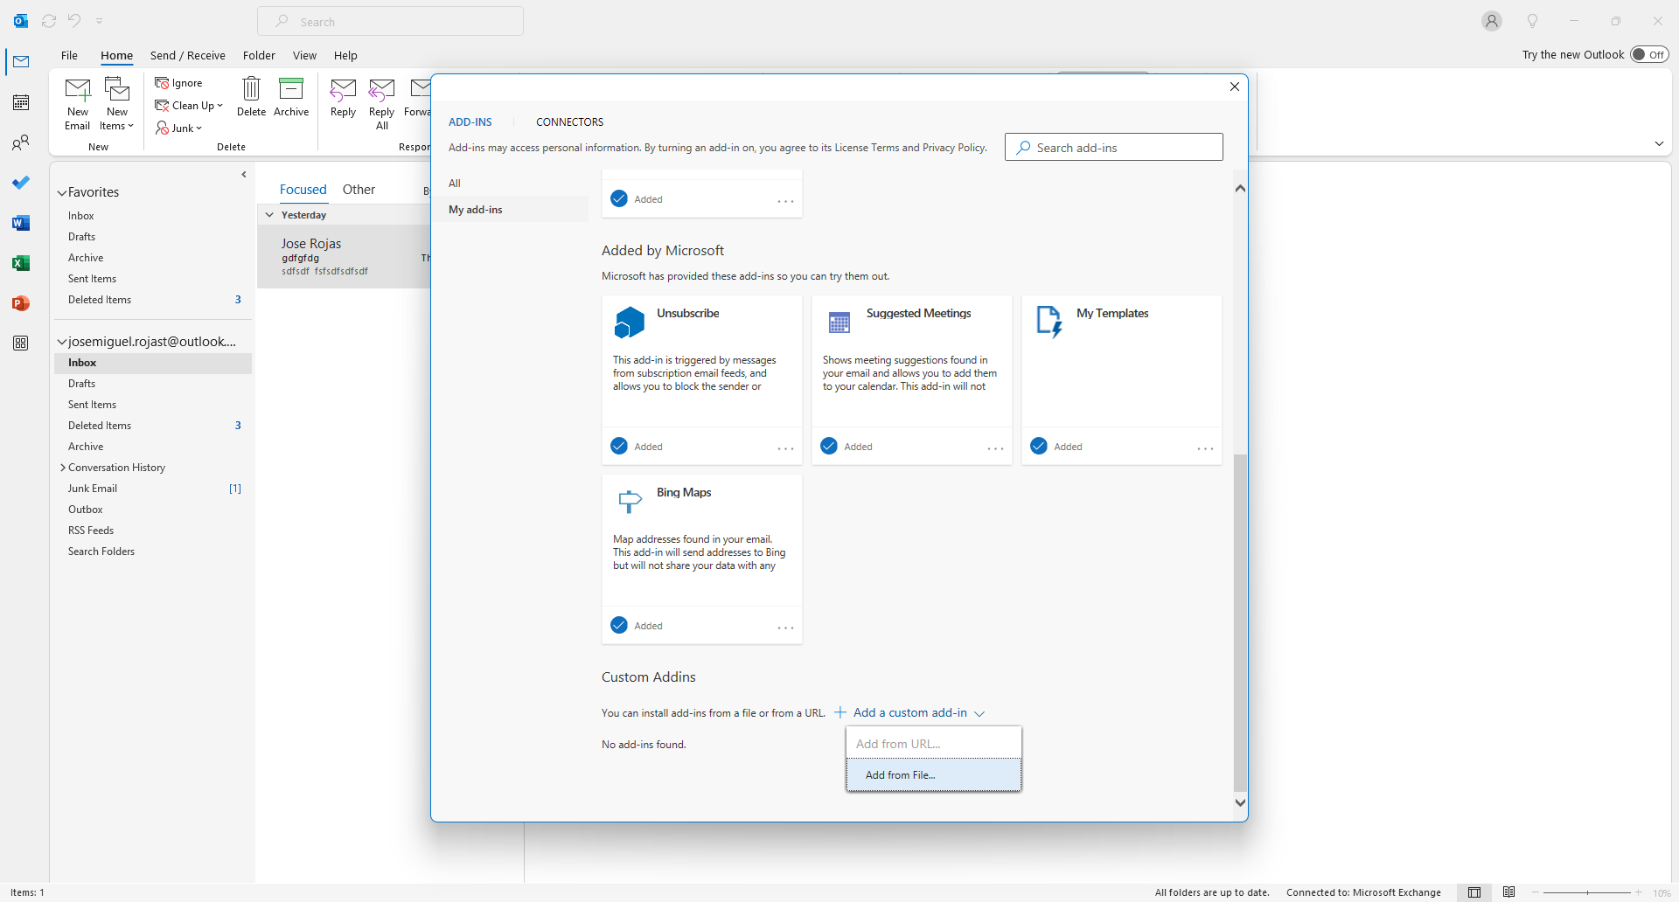
Task: Click the Search add-ins field
Action: [1113, 148]
